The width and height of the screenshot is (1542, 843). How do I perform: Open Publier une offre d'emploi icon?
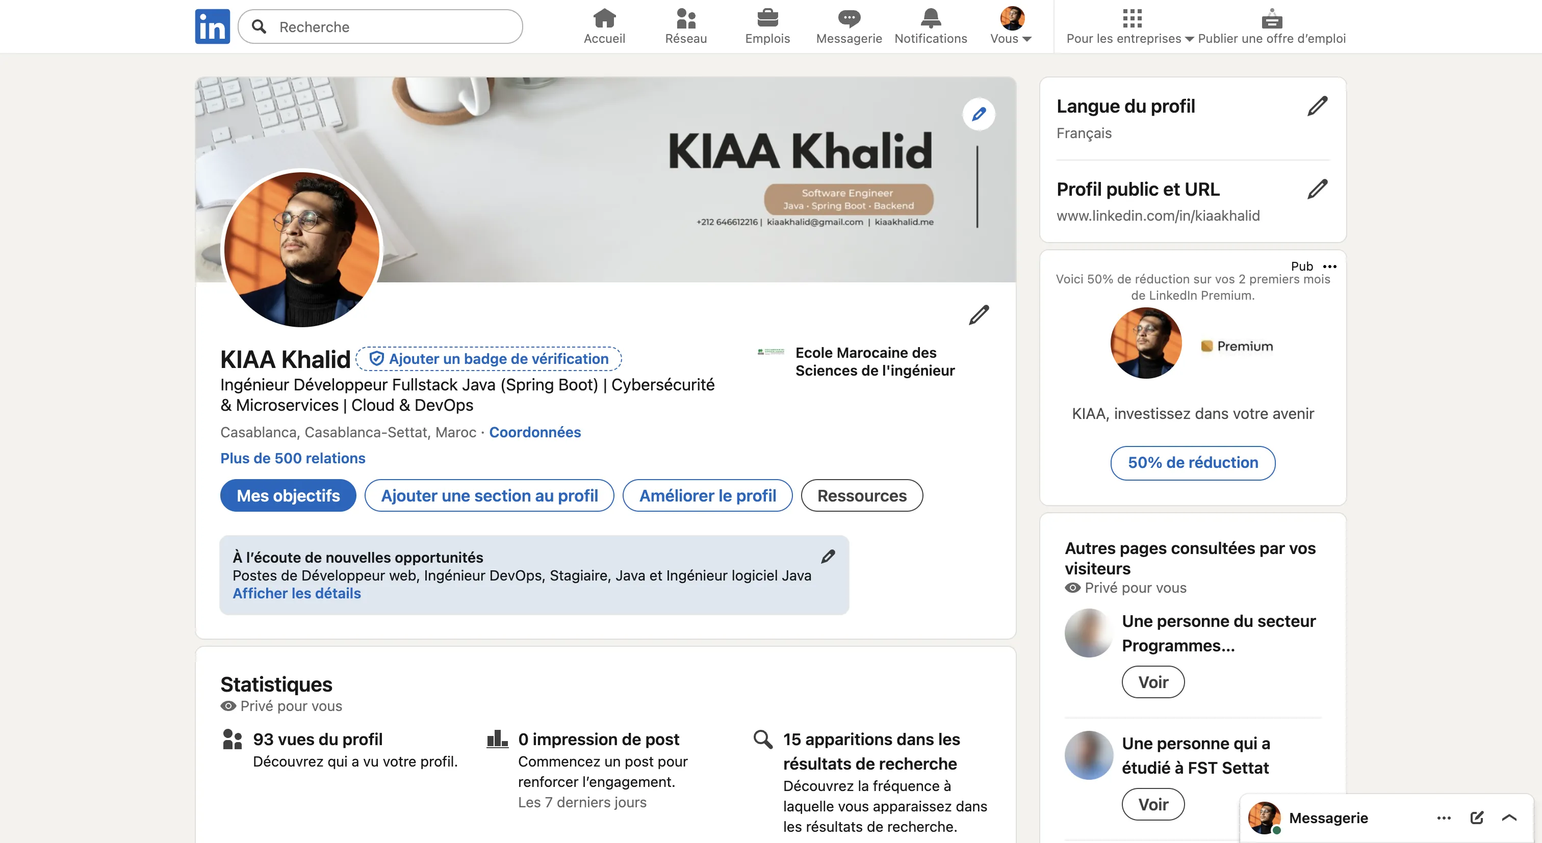[x=1273, y=20]
